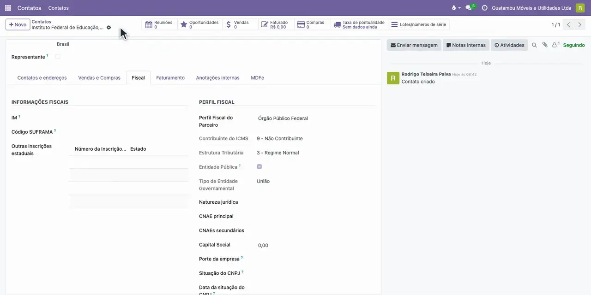Open the gear actions menu beside contact name
The width and height of the screenshot is (591, 295).
(x=109, y=28)
